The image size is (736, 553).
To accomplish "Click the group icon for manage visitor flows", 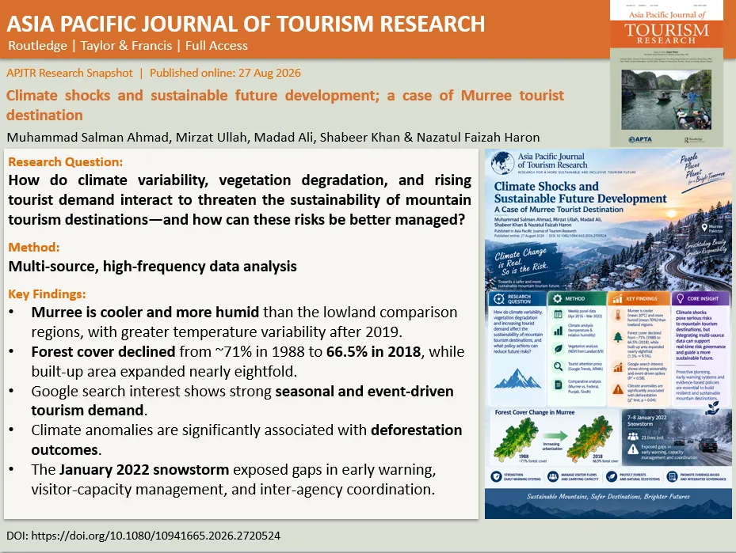I will tap(553, 476).
